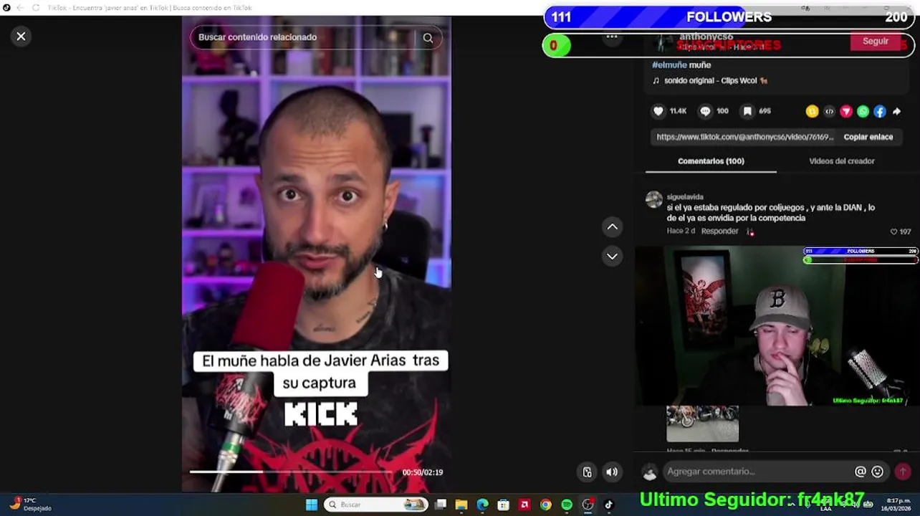Insert a mention with the @ icon
This screenshot has height=516, width=920.
(860, 472)
